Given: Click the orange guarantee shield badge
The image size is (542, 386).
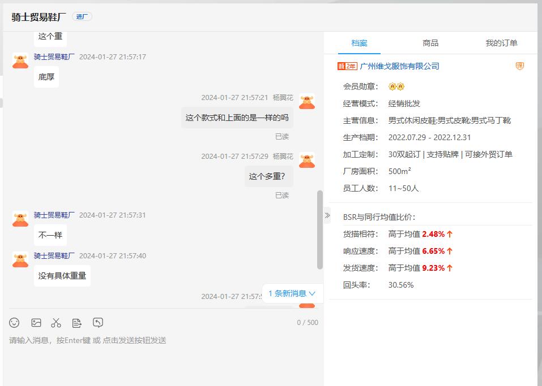Looking at the screenshot, I should point(519,66).
